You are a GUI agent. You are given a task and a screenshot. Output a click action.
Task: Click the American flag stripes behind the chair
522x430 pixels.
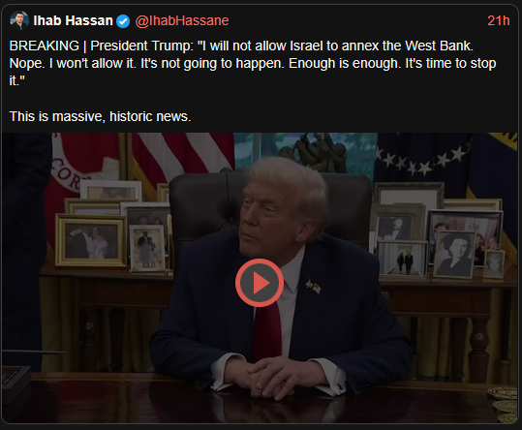tap(183, 155)
